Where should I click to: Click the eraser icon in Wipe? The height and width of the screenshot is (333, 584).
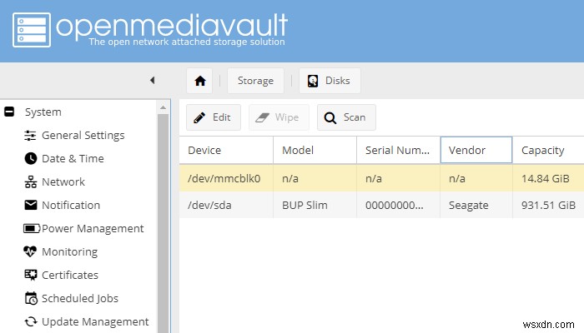(x=262, y=117)
